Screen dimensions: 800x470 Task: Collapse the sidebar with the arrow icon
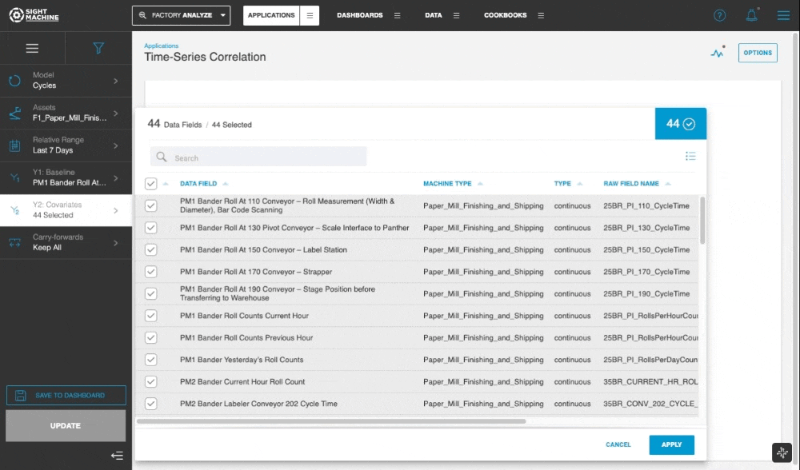point(117,456)
